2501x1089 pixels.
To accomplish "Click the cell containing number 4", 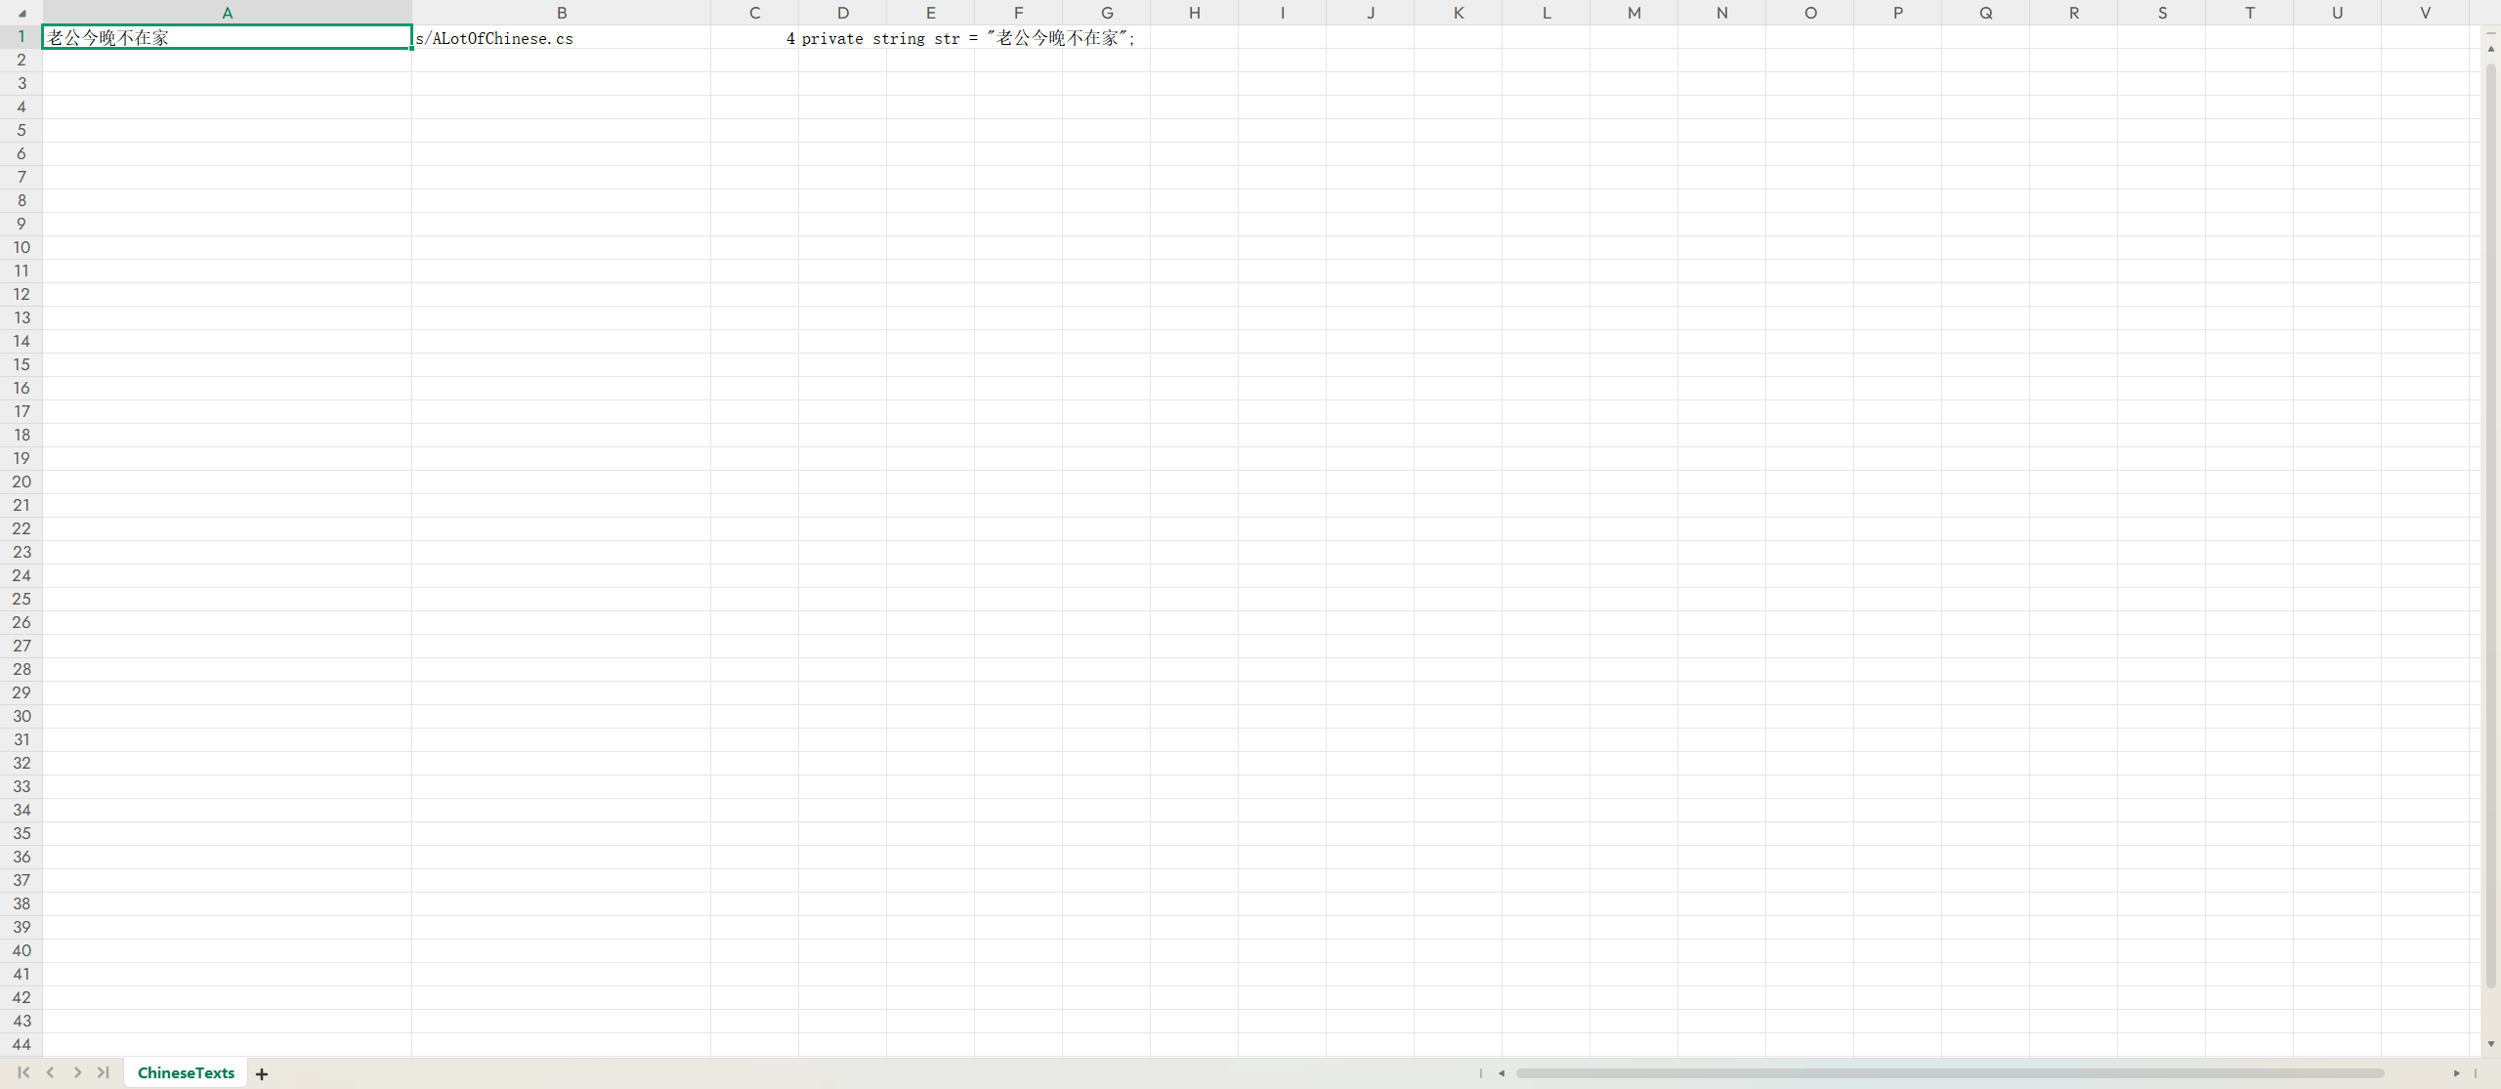I will click(x=754, y=38).
